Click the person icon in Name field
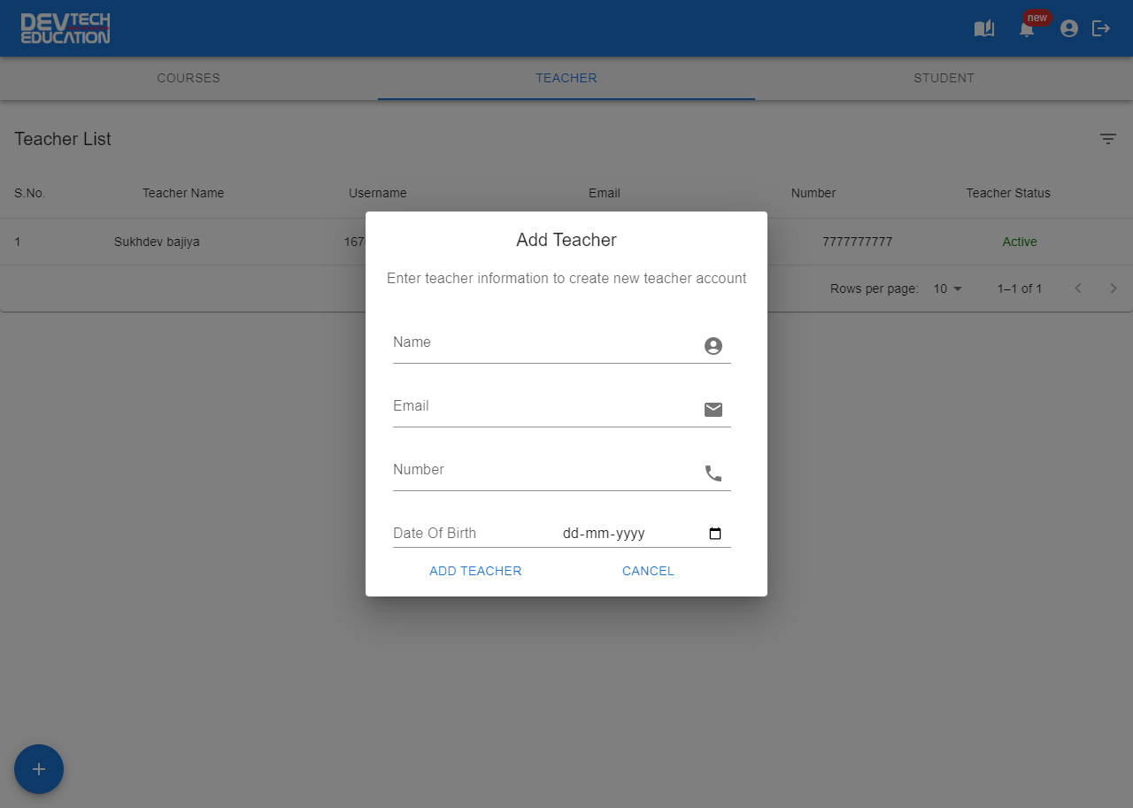Screen dimensions: 1133x808 713,346
